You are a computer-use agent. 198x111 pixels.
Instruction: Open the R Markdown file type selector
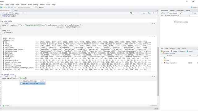(x=154, y=106)
